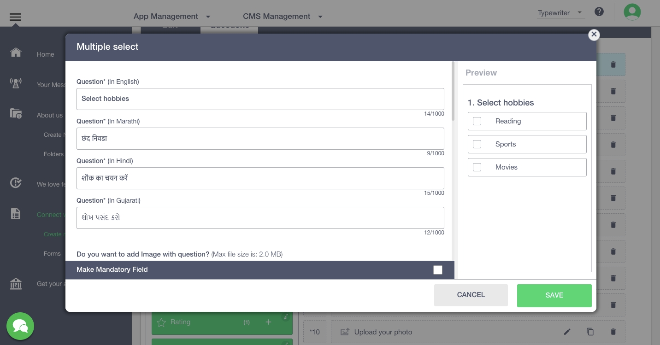Open the hamburger menu icon
This screenshot has height=345, width=660.
(15, 17)
